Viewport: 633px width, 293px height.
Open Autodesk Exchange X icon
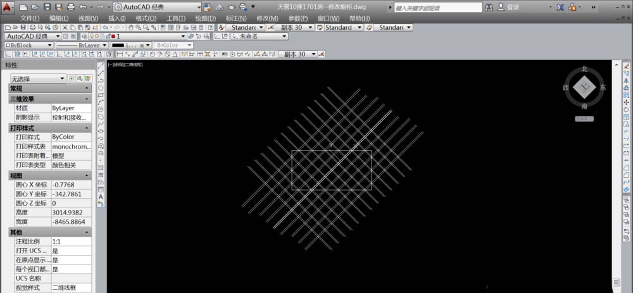[560, 7]
